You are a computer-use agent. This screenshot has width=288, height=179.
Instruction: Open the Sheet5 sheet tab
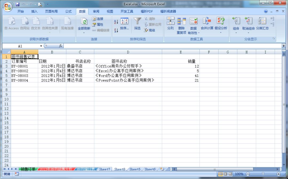135,169
